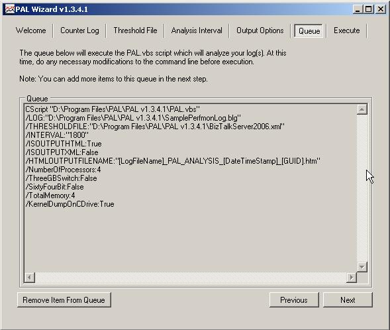Click the vertical scrollbar track in queue
Viewport: 390px width, 330px height.
point(362,188)
